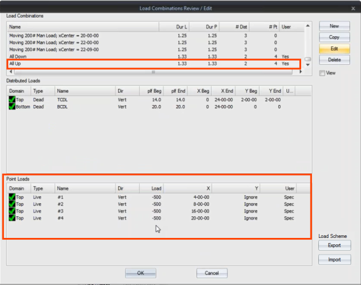
Task: Uncheck point load #1 checkmark
Action: click(x=12, y=197)
